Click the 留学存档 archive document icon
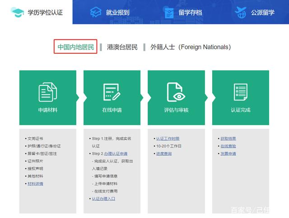289x218 pixels. pyautogui.click(x=169, y=12)
